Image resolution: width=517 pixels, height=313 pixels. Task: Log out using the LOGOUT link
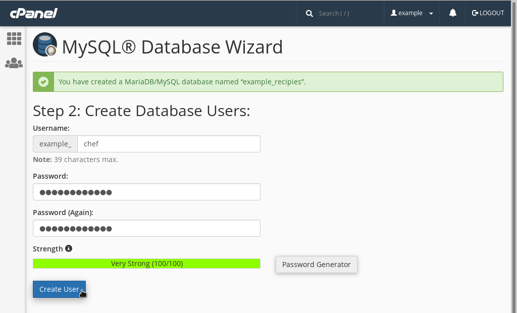pos(488,13)
